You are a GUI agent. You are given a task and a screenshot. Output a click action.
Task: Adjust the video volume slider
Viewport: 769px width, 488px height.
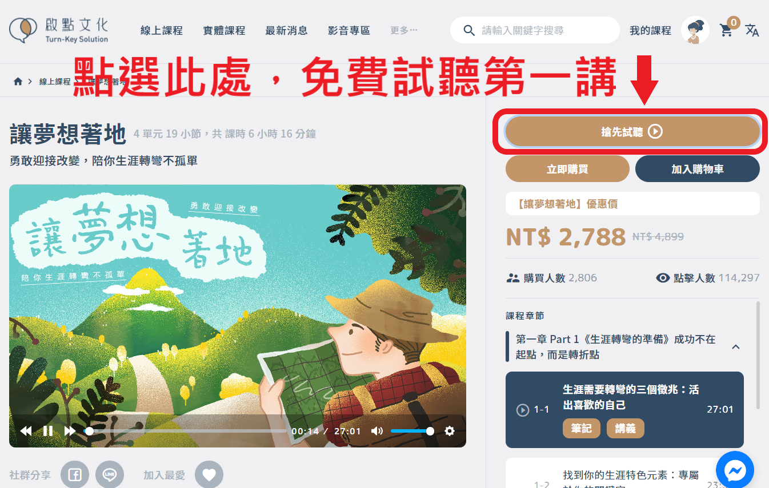[x=410, y=431]
